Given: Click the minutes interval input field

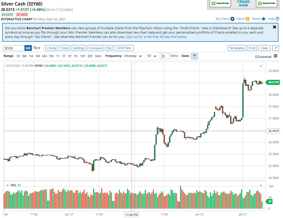Looking at the screenshot, I should pyautogui.click(x=164, y=56).
